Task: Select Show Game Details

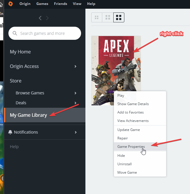Action: coord(140,104)
